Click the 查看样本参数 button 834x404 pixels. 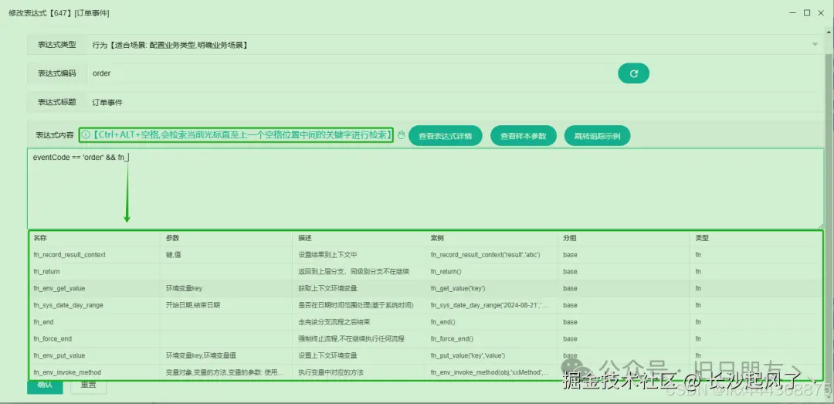523,136
